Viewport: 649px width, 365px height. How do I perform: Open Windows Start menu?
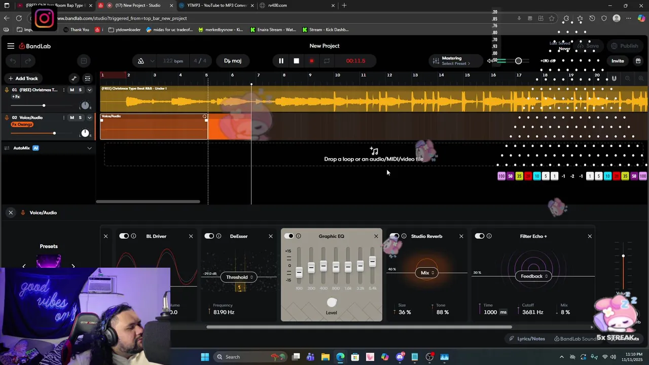pyautogui.click(x=205, y=357)
